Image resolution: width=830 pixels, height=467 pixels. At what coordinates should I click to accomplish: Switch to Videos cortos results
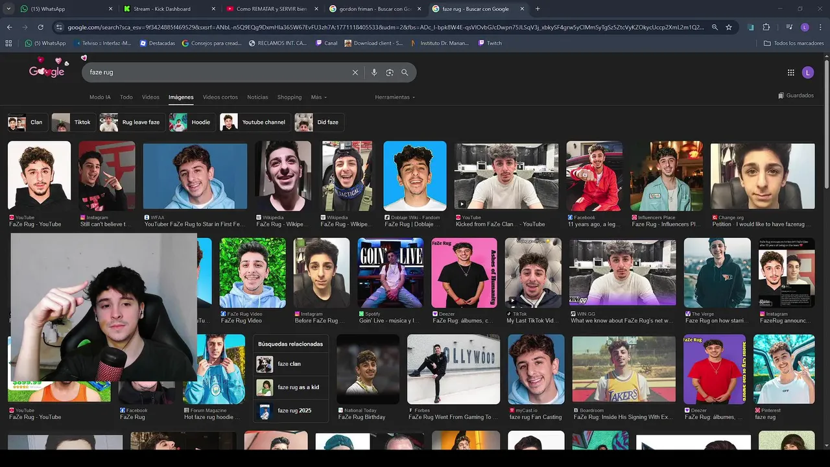220,97
